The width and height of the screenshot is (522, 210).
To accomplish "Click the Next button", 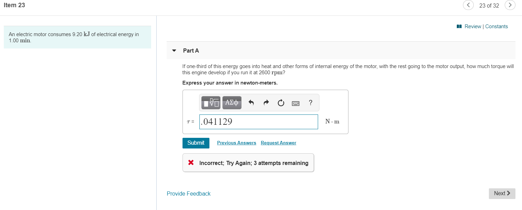I will point(502,193).
